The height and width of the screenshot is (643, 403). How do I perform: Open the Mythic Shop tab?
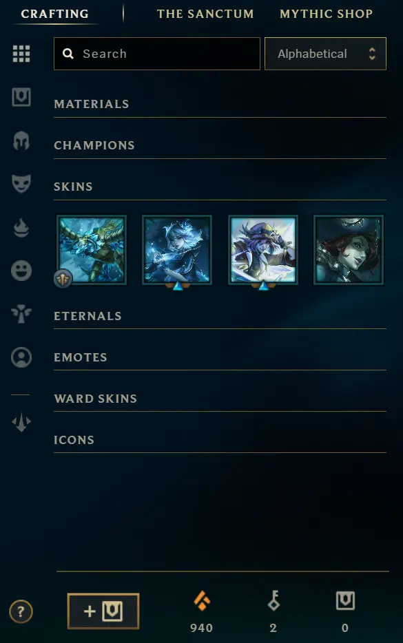coord(327,14)
